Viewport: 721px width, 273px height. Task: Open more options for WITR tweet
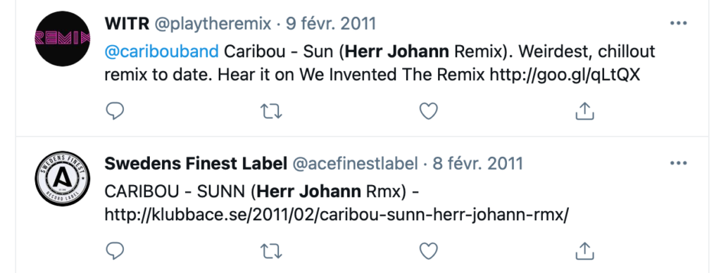678,23
